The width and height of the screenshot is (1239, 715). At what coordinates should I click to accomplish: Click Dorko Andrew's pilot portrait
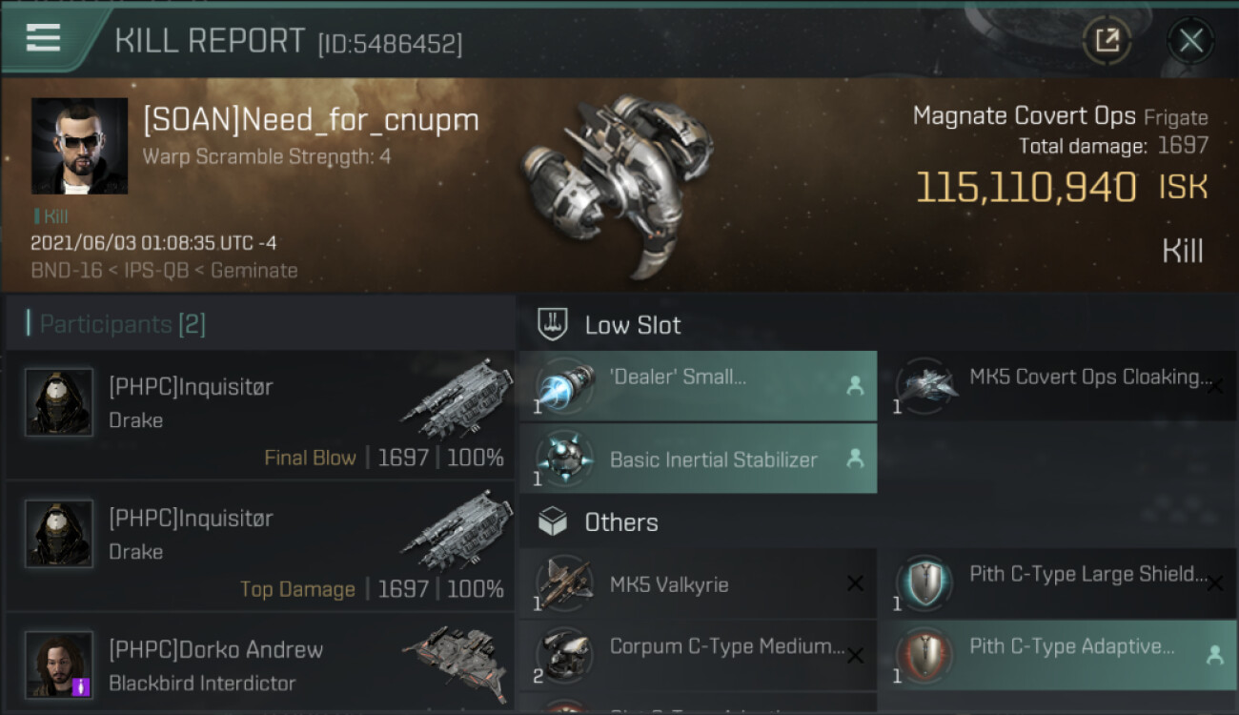click(x=59, y=664)
